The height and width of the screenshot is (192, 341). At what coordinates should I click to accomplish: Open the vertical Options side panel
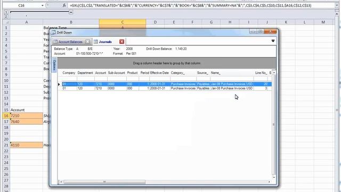pyautogui.click(x=54, y=65)
